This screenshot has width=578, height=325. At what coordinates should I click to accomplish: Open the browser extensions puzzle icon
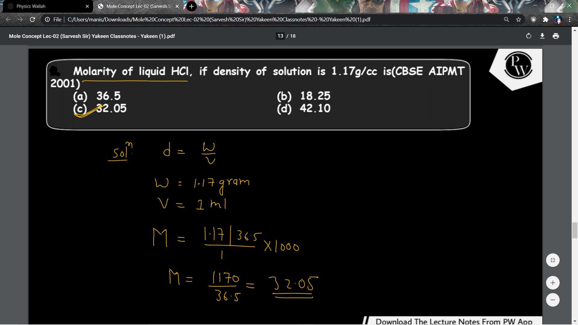coord(545,20)
